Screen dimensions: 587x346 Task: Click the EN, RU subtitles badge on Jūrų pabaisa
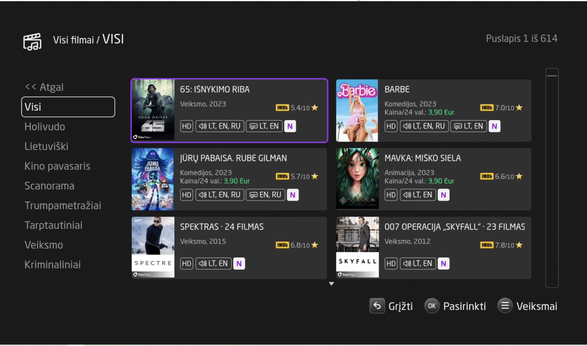click(x=265, y=195)
